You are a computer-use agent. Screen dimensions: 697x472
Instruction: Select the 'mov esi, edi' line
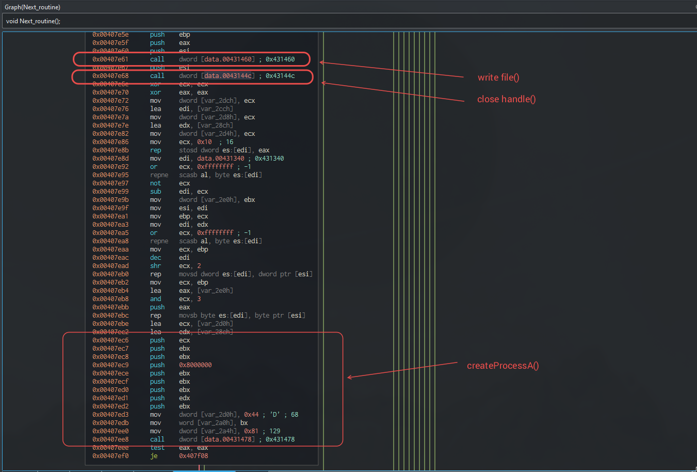click(x=150, y=208)
